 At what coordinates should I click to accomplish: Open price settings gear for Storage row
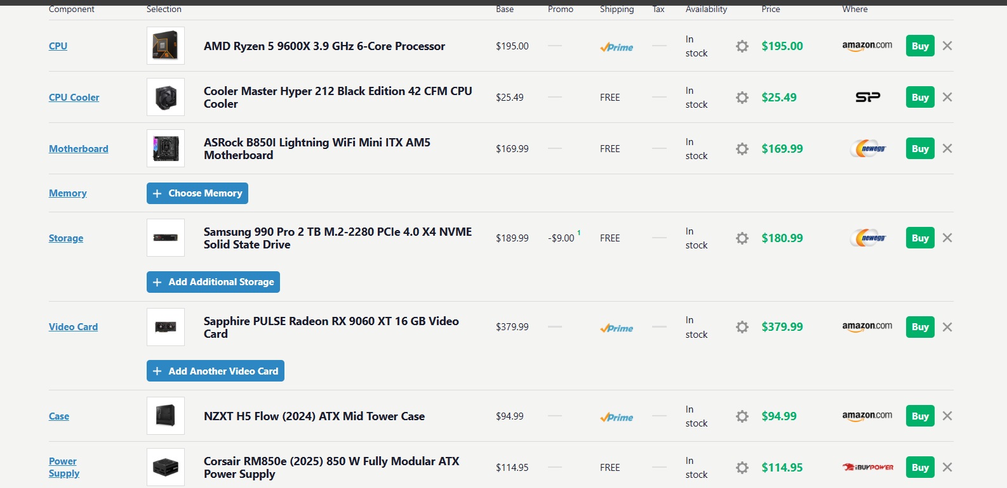pyautogui.click(x=742, y=238)
